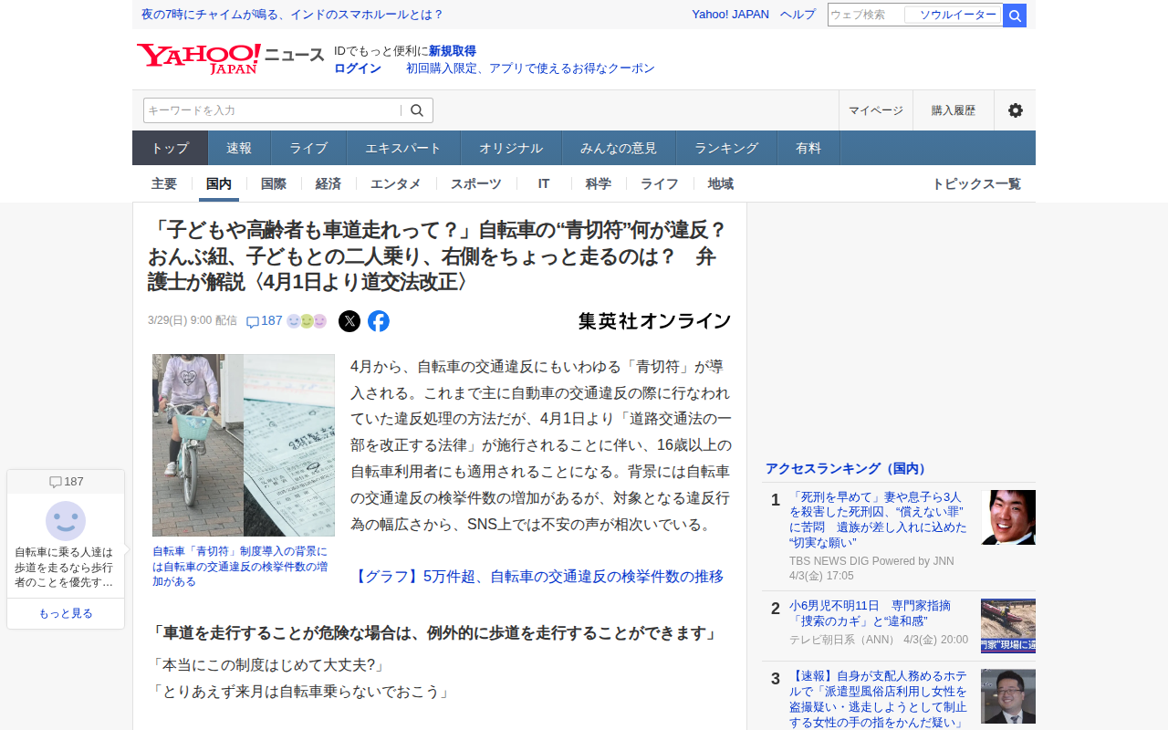Click the Yahoo! JAPAN news logo
Viewport: 1168px width, 730px height.
[x=230, y=59]
